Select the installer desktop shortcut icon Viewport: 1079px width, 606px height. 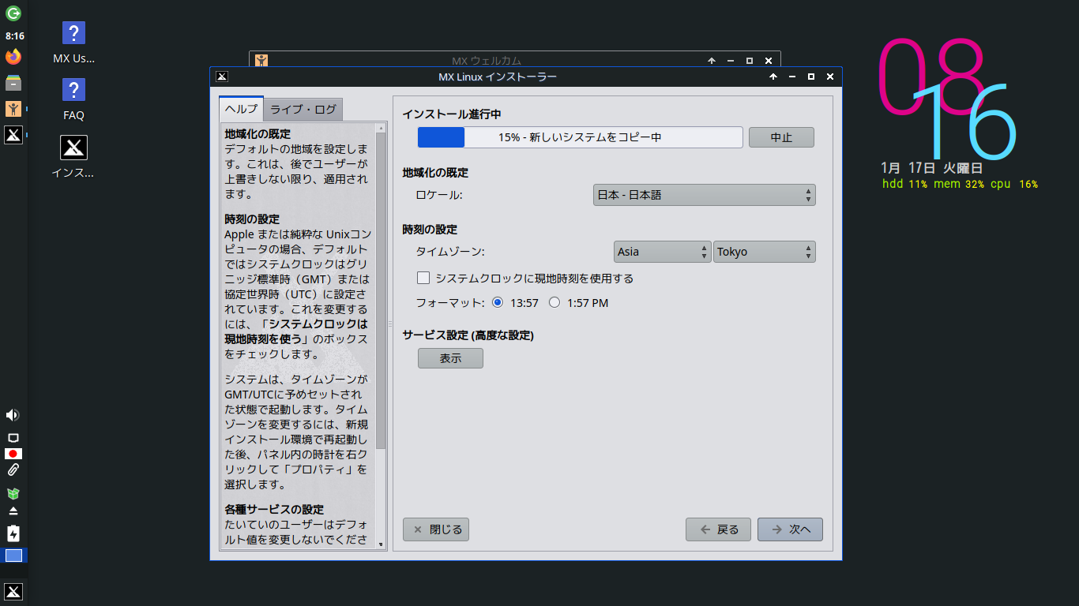pos(73,157)
